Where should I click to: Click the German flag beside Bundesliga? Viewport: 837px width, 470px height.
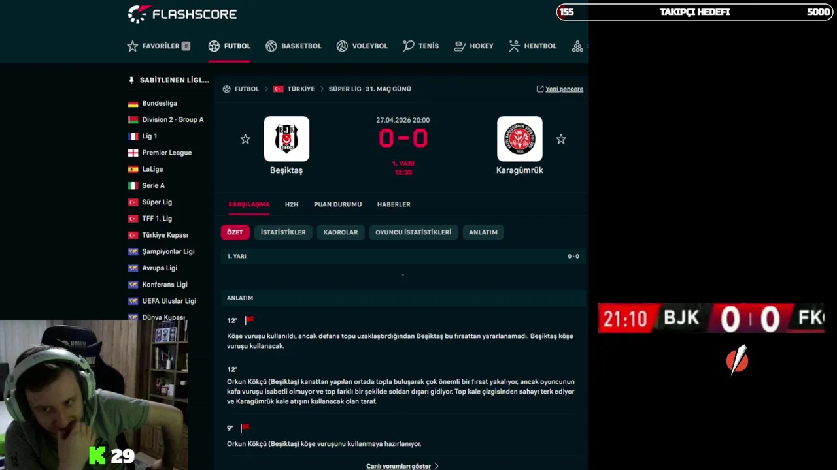click(x=133, y=104)
